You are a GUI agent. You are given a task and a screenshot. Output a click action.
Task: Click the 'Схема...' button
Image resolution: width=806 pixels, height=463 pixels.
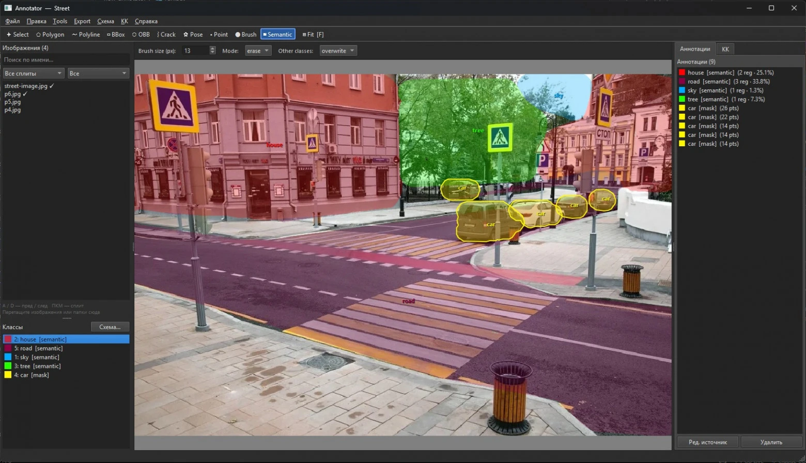click(110, 327)
